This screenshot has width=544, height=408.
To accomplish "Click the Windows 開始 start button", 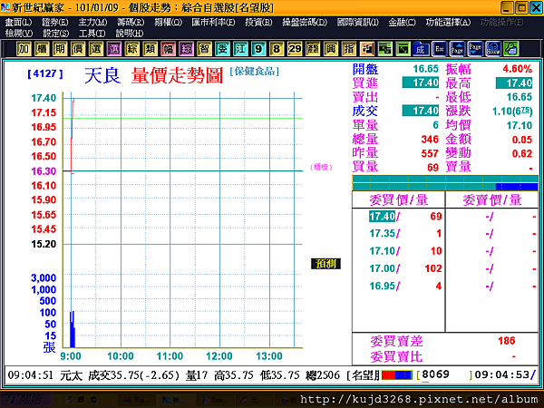I will 26,400.
